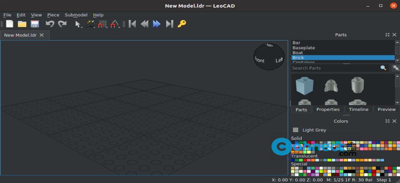Viewport: 400px width, 183px height.
Task: Jump to first step
Action: 132,24
